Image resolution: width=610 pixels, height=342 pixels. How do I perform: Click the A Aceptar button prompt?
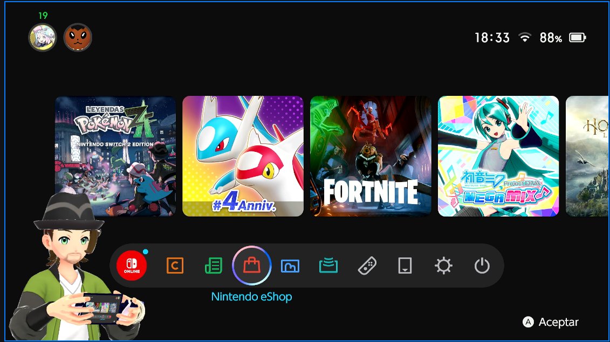pos(551,322)
